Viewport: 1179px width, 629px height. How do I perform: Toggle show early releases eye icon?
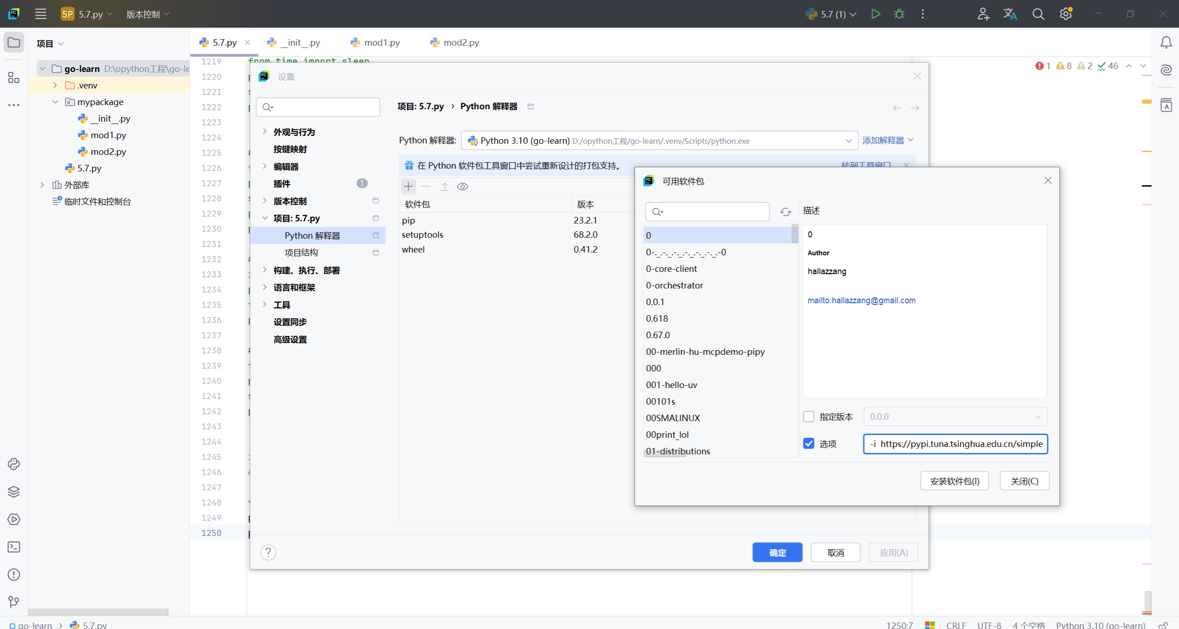tap(463, 187)
